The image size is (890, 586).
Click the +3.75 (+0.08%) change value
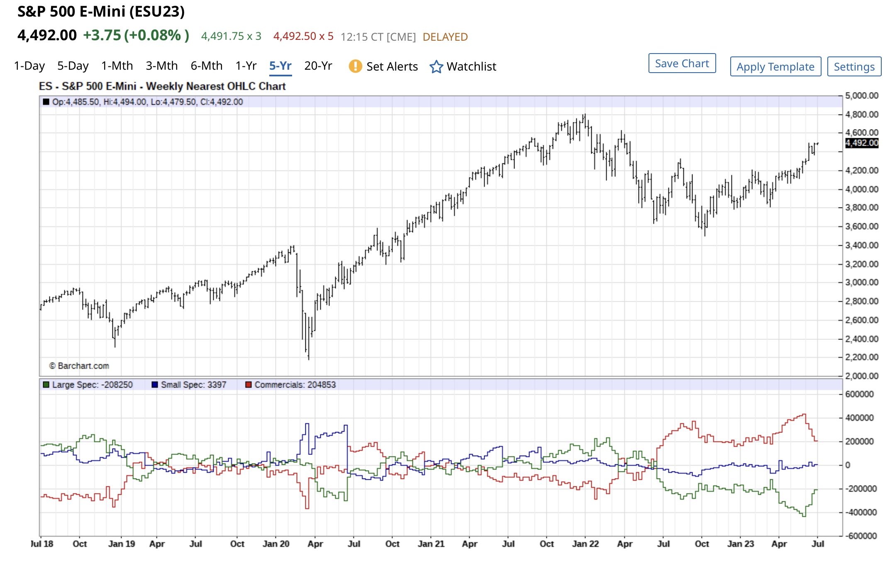pos(136,35)
